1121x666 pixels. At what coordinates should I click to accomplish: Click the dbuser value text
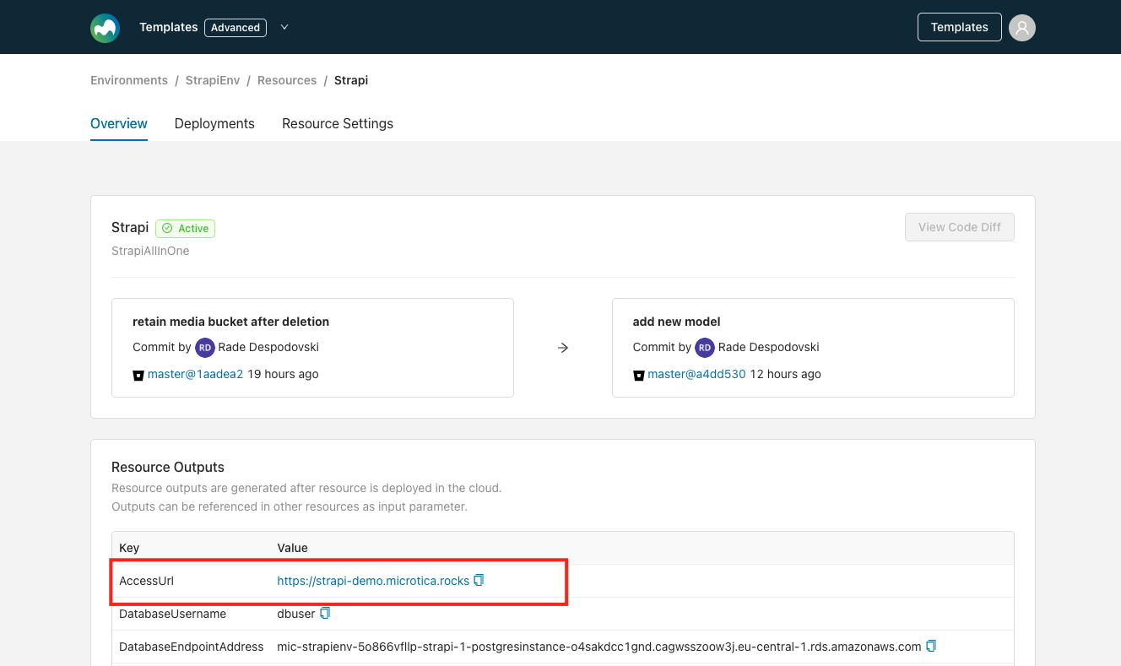coord(296,614)
